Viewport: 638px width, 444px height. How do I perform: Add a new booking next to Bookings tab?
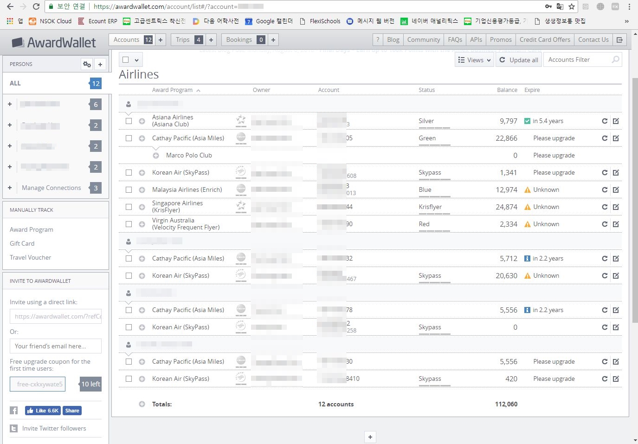coord(273,40)
